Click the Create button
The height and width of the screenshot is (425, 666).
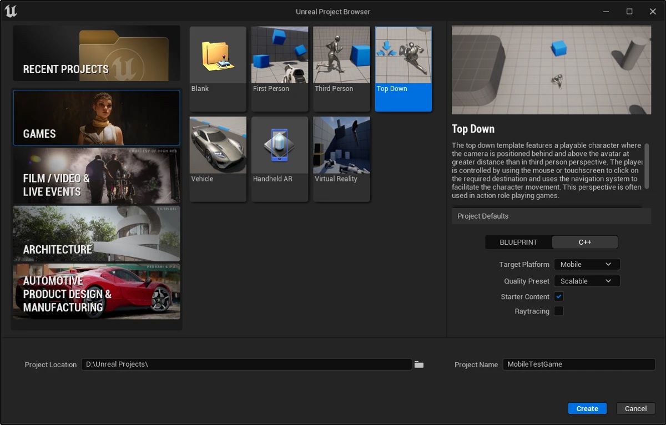coord(587,409)
